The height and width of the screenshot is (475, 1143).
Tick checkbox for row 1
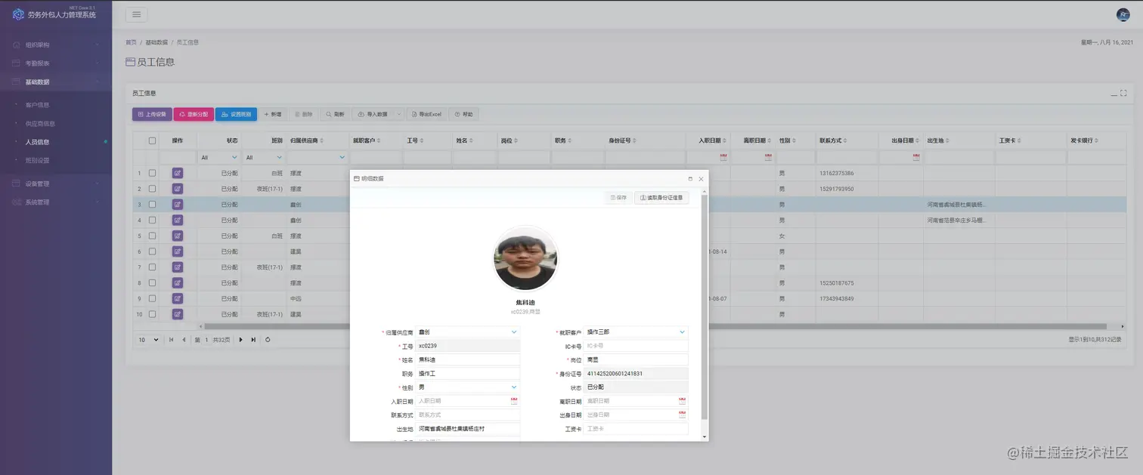152,173
